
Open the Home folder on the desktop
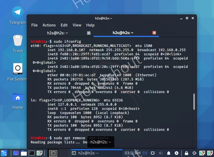18,97
